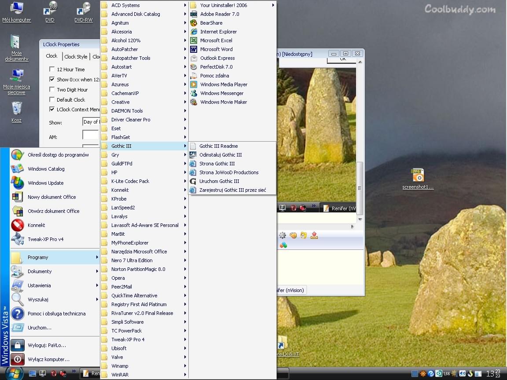Click Wyłącz komputer to shut down

48,359
